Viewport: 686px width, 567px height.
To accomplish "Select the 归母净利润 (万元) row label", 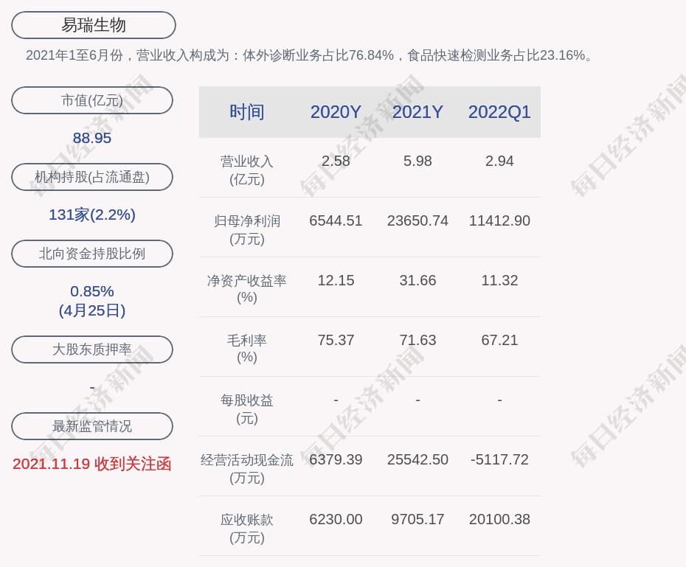I will tap(247, 230).
